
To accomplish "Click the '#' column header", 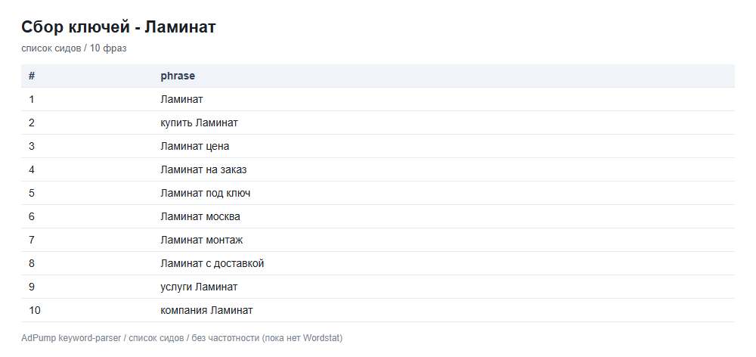I will click(31, 76).
